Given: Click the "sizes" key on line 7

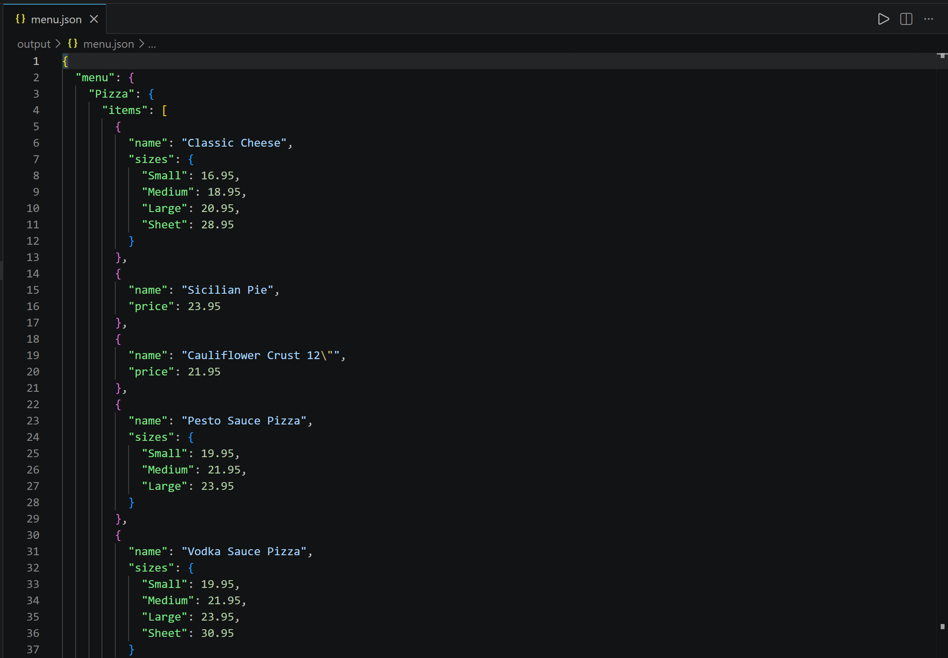Looking at the screenshot, I should pyautogui.click(x=151, y=160).
